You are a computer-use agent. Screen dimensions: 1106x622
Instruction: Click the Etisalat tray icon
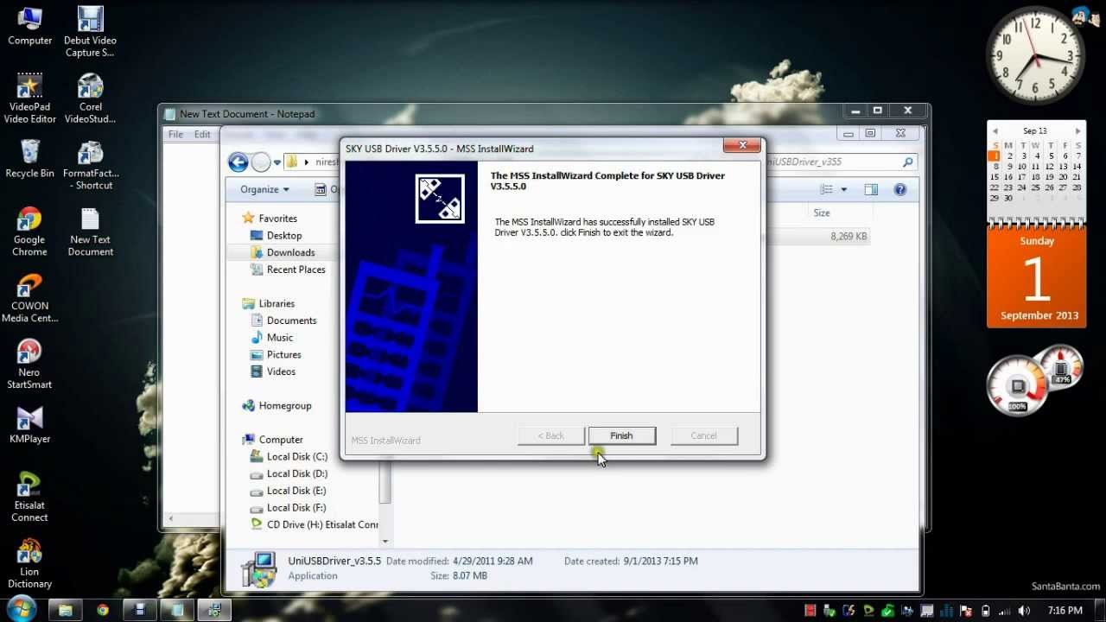(x=868, y=611)
